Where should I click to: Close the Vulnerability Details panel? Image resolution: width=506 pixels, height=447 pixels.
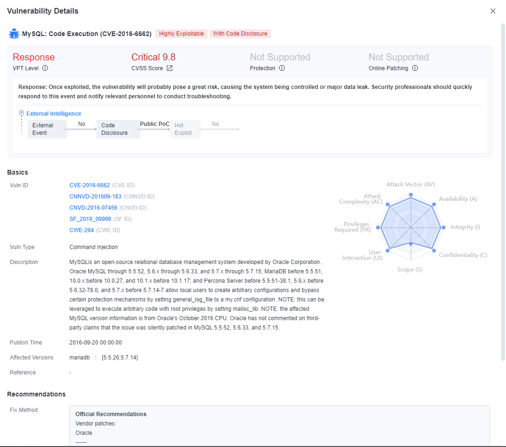click(x=493, y=11)
